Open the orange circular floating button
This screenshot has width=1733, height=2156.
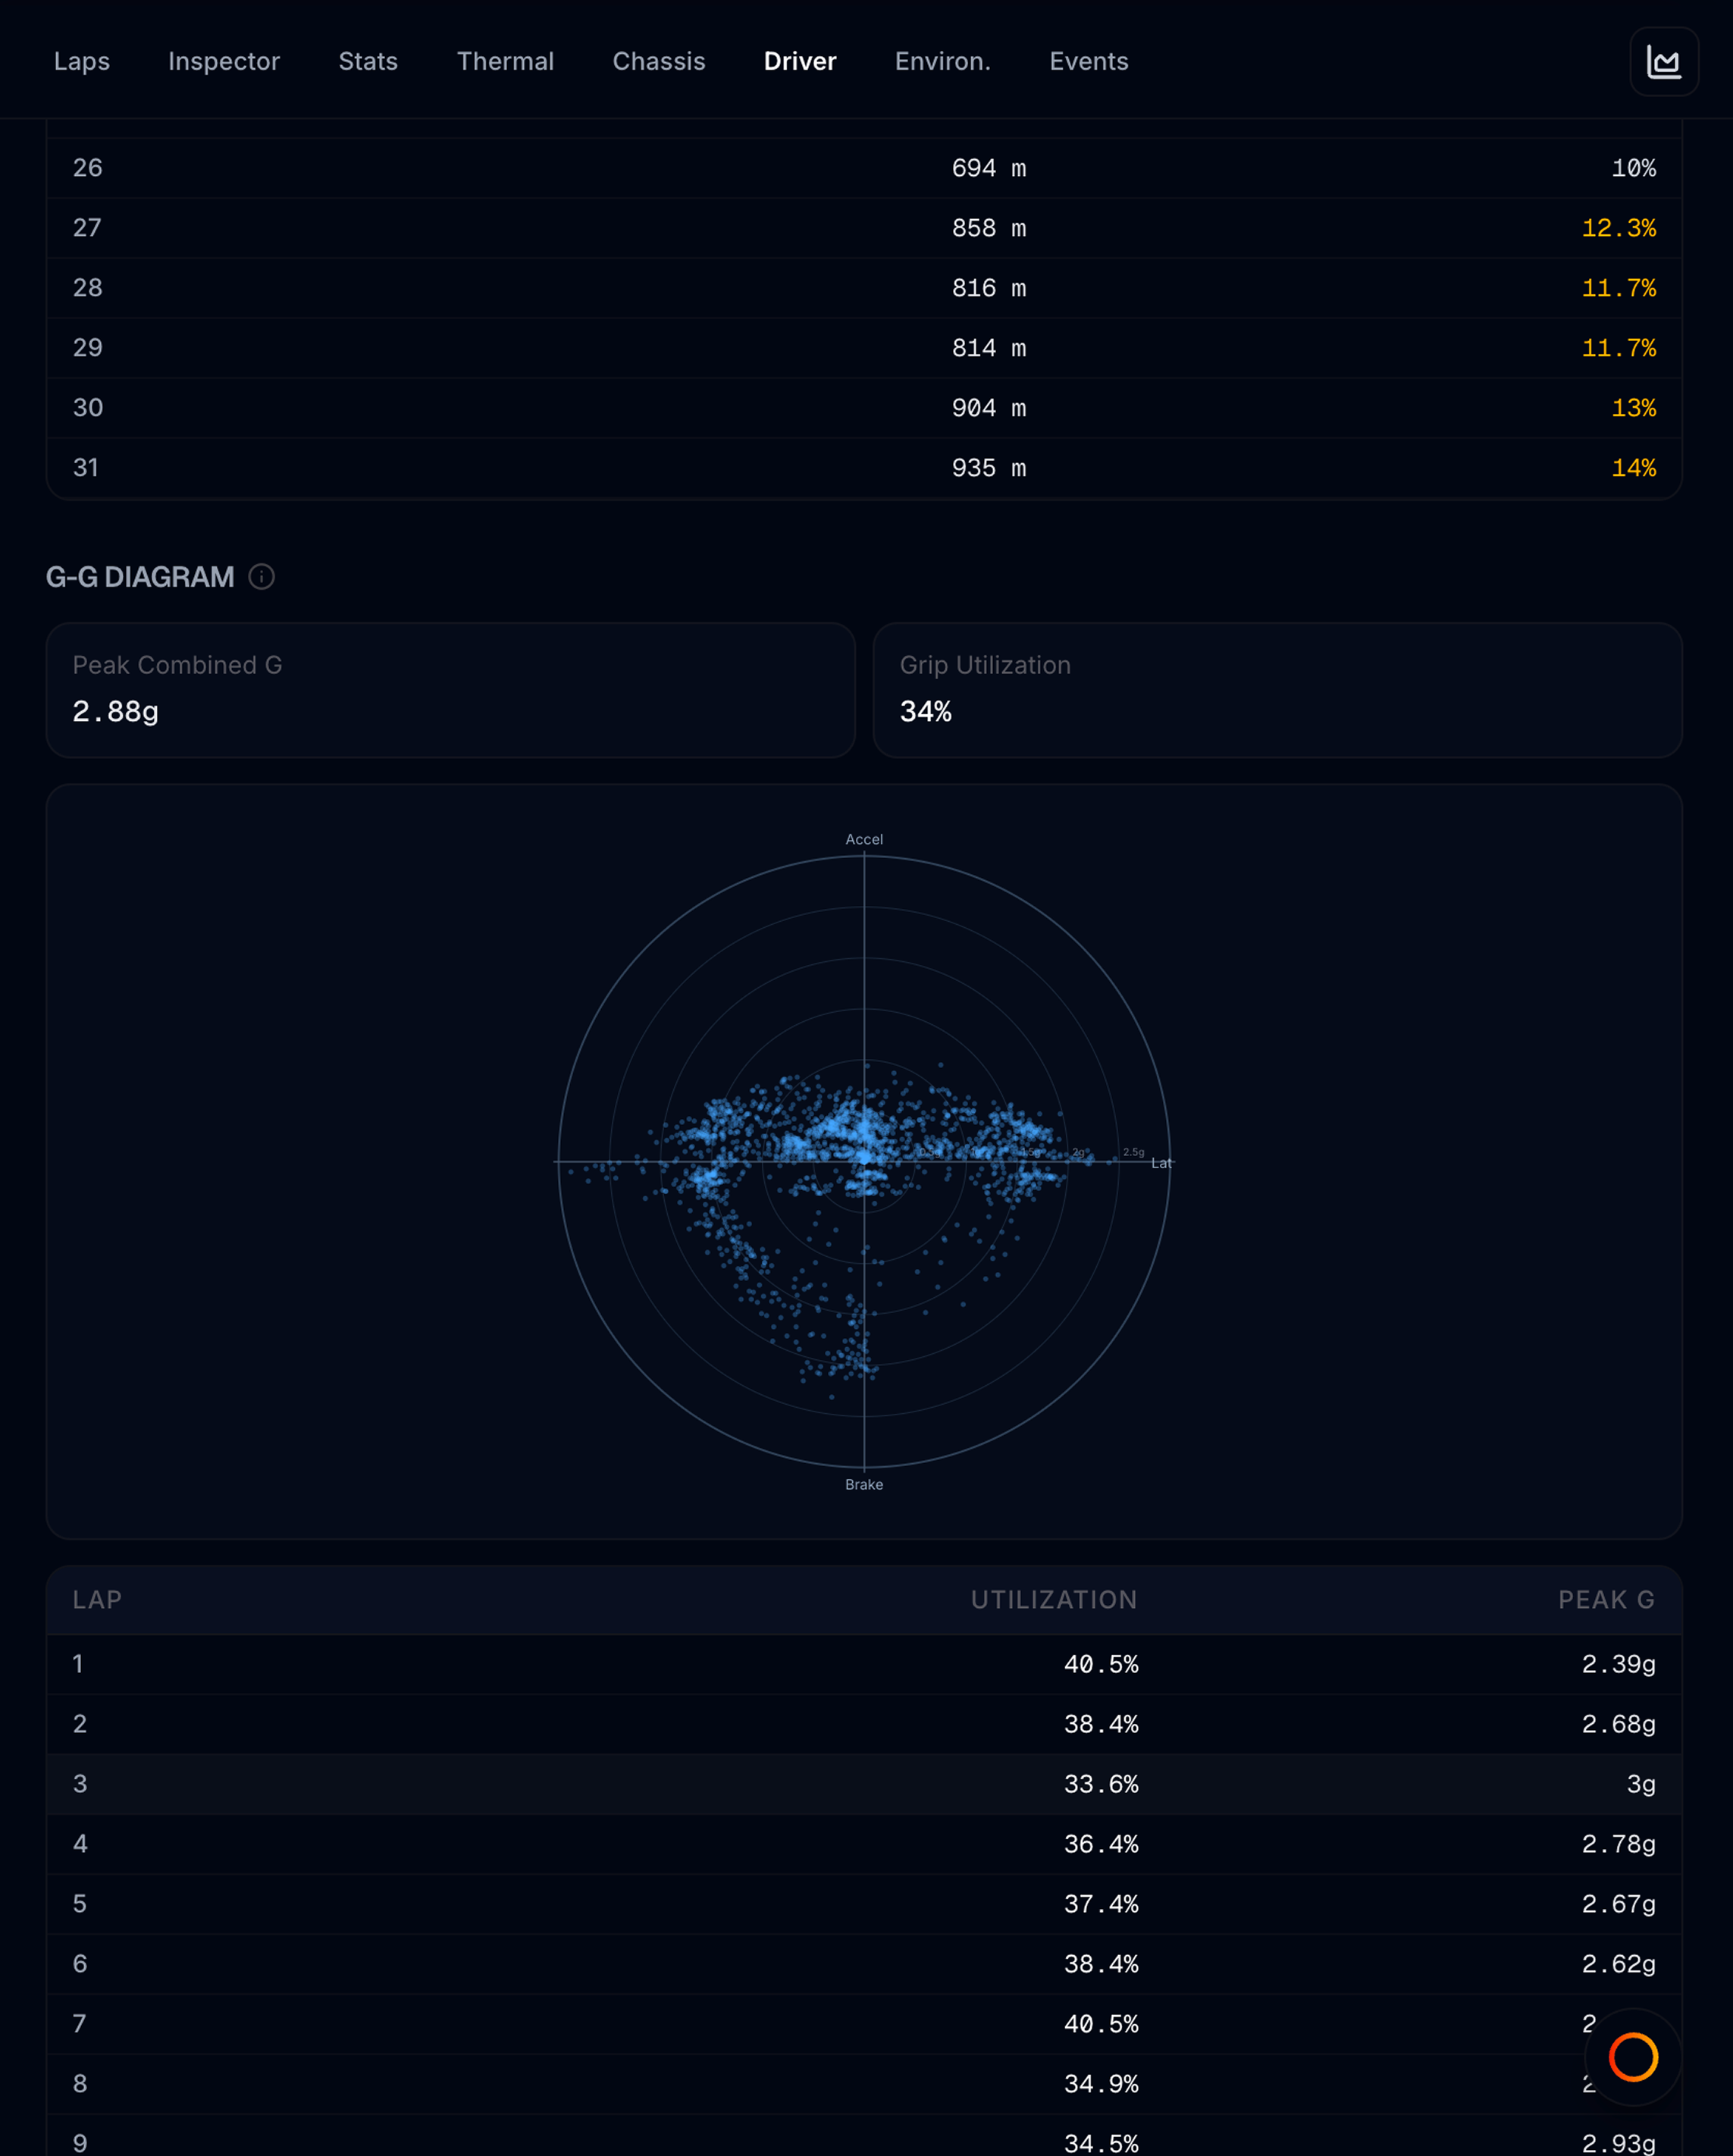pyautogui.click(x=1633, y=2057)
